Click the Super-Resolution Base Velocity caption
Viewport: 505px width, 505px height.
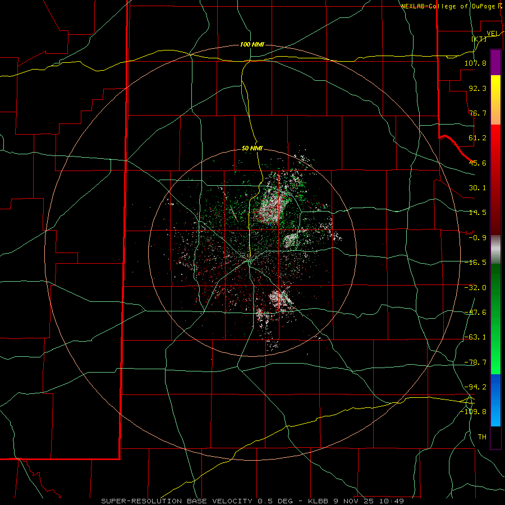252,501
